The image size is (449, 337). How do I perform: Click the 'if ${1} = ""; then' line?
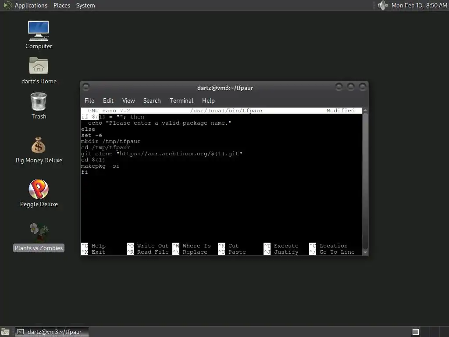coord(113,117)
